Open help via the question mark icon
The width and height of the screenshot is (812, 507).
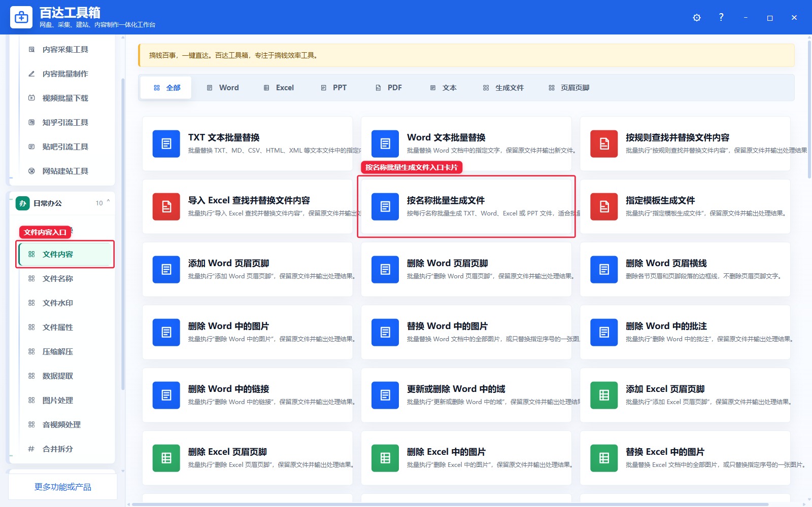click(721, 17)
